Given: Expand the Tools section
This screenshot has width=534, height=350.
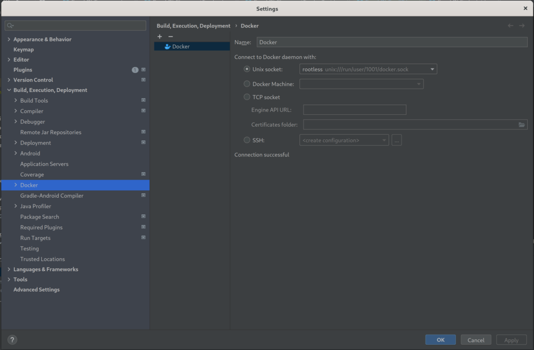Looking at the screenshot, I should [x=9, y=279].
